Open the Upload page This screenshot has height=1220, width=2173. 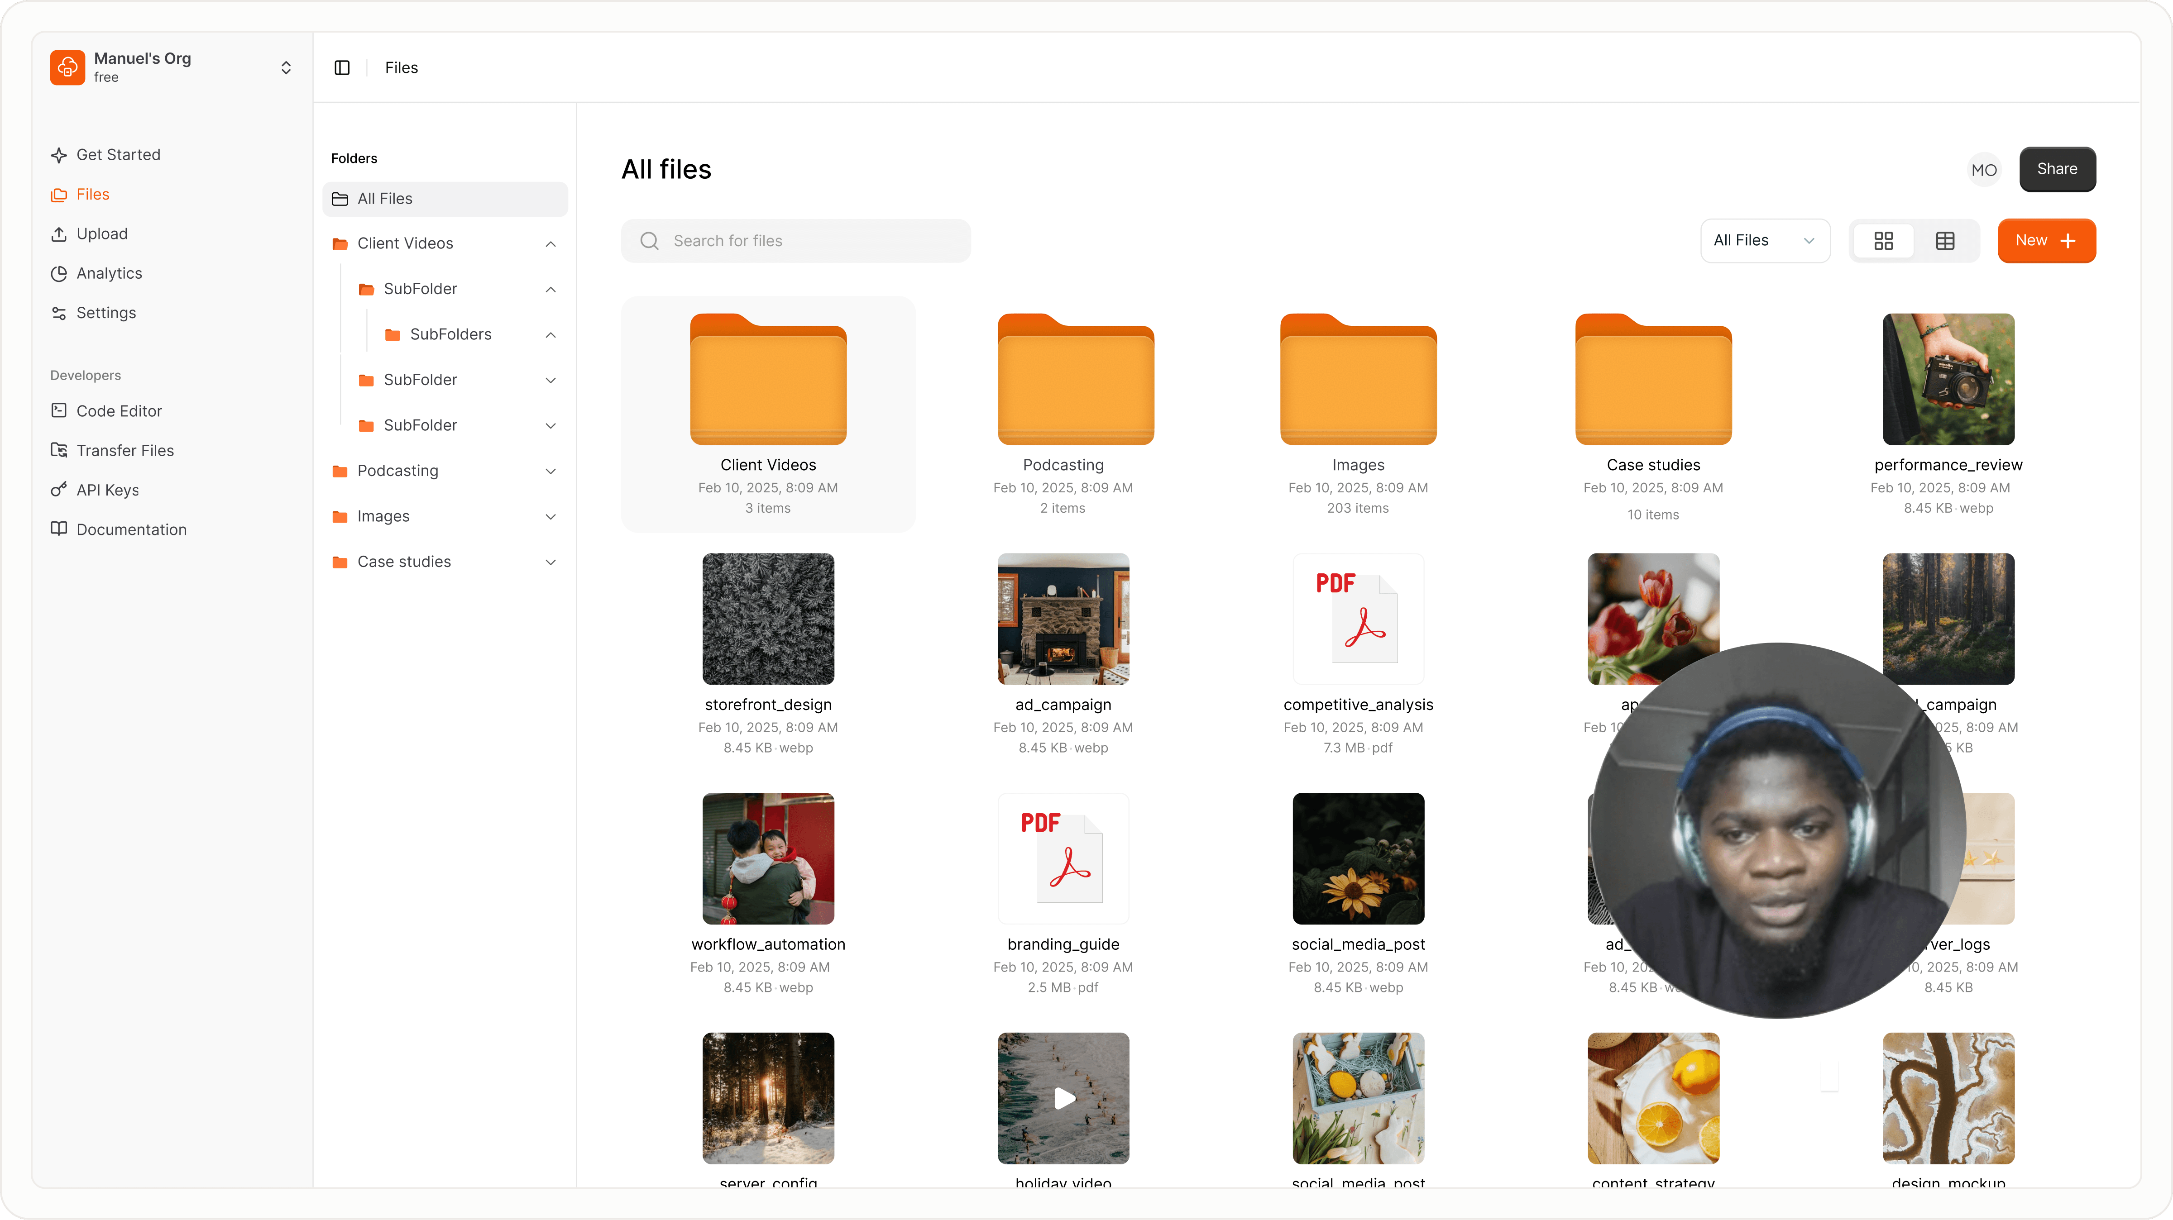click(101, 234)
